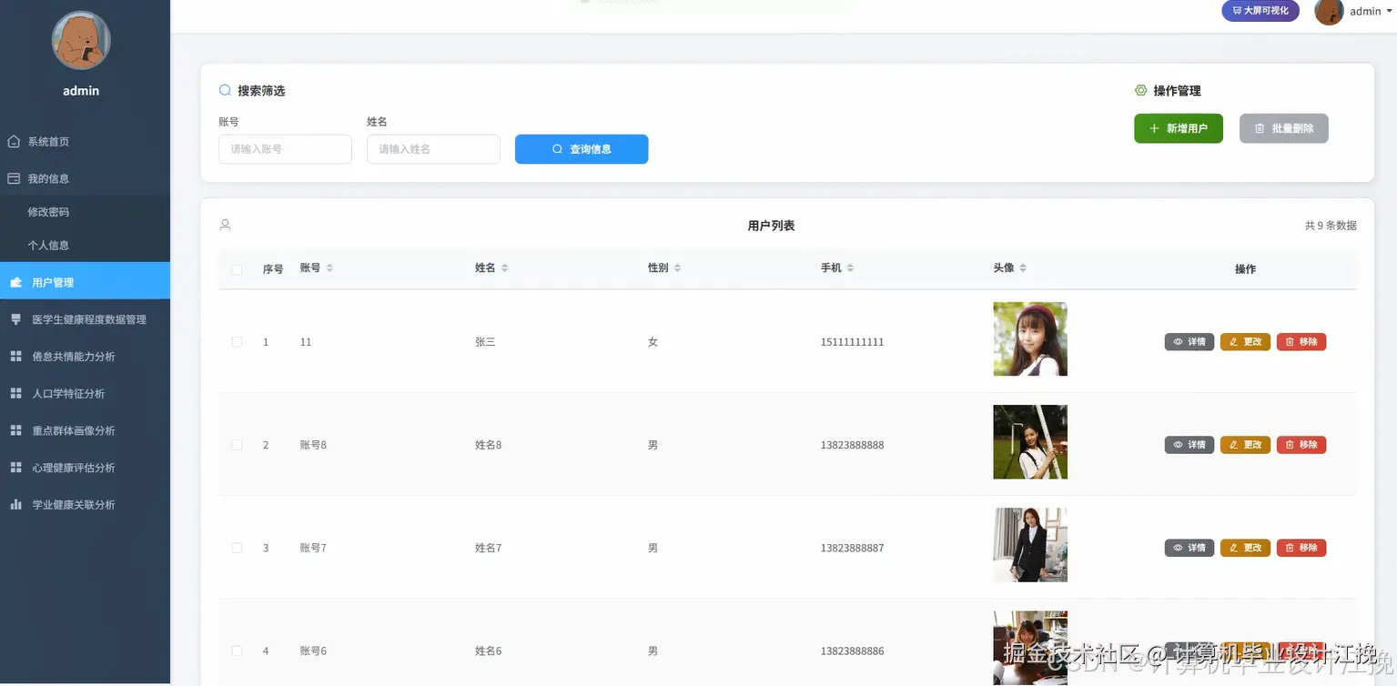Toggle the select-all checkbox in table header
The width and height of the screenshot is (1397, 686).
(x=238, y=269)
